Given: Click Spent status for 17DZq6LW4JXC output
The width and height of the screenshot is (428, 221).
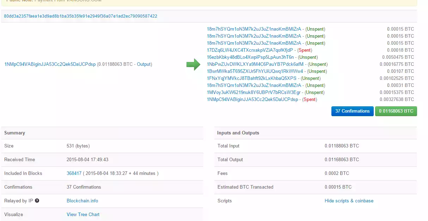Looking at the screenshot, I should click(x=305, y=50).
